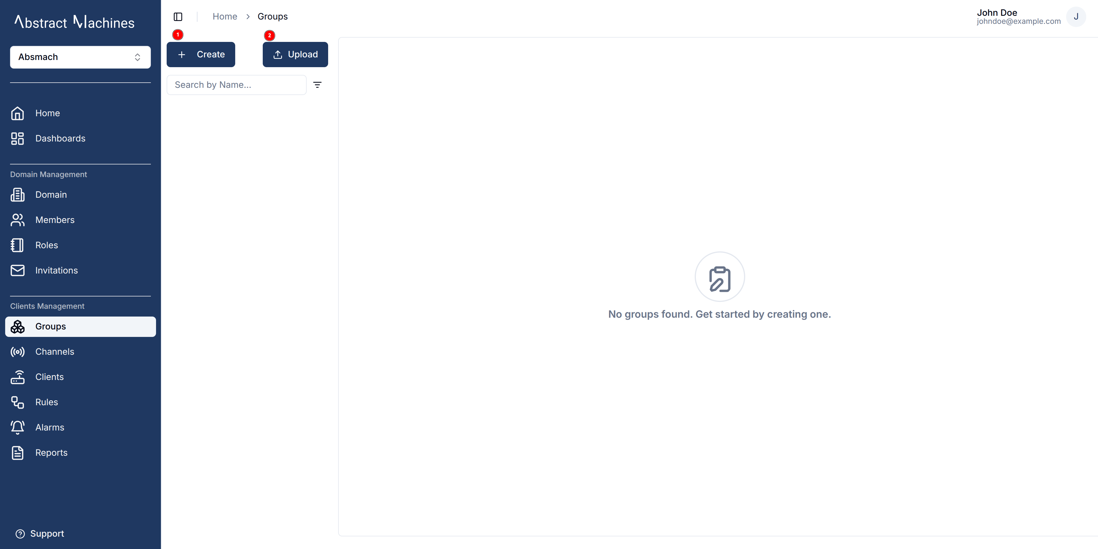The width and height of the screenshot is (1098, 549).
Task: Navigate to Clients
Action: point(80,377)
